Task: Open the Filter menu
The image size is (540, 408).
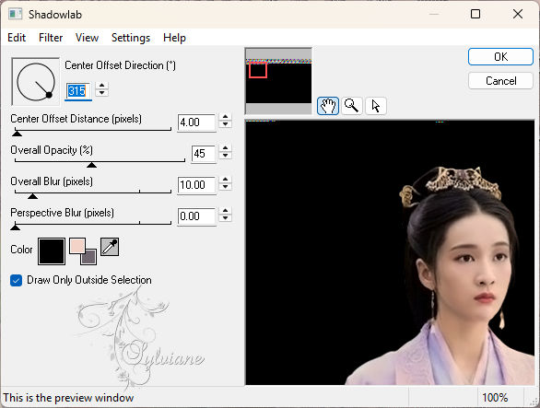Action: click(51, 37)
